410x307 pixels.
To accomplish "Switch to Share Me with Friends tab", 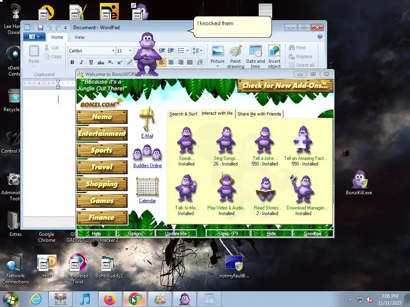I will tap(259, 114).
